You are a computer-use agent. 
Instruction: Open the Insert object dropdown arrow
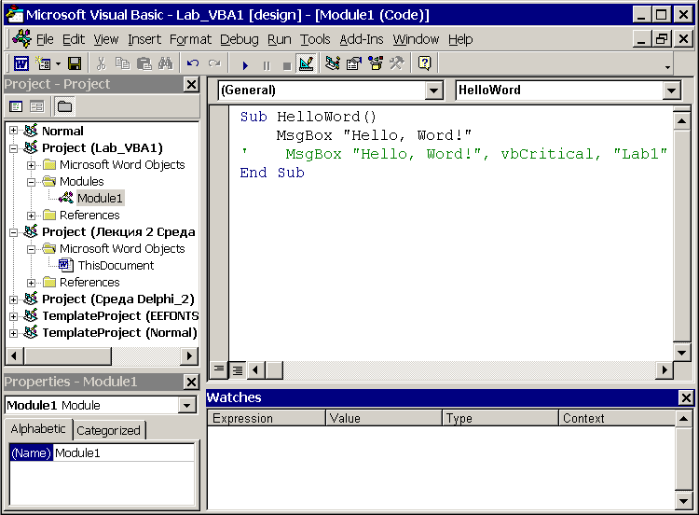pos(58,64)
